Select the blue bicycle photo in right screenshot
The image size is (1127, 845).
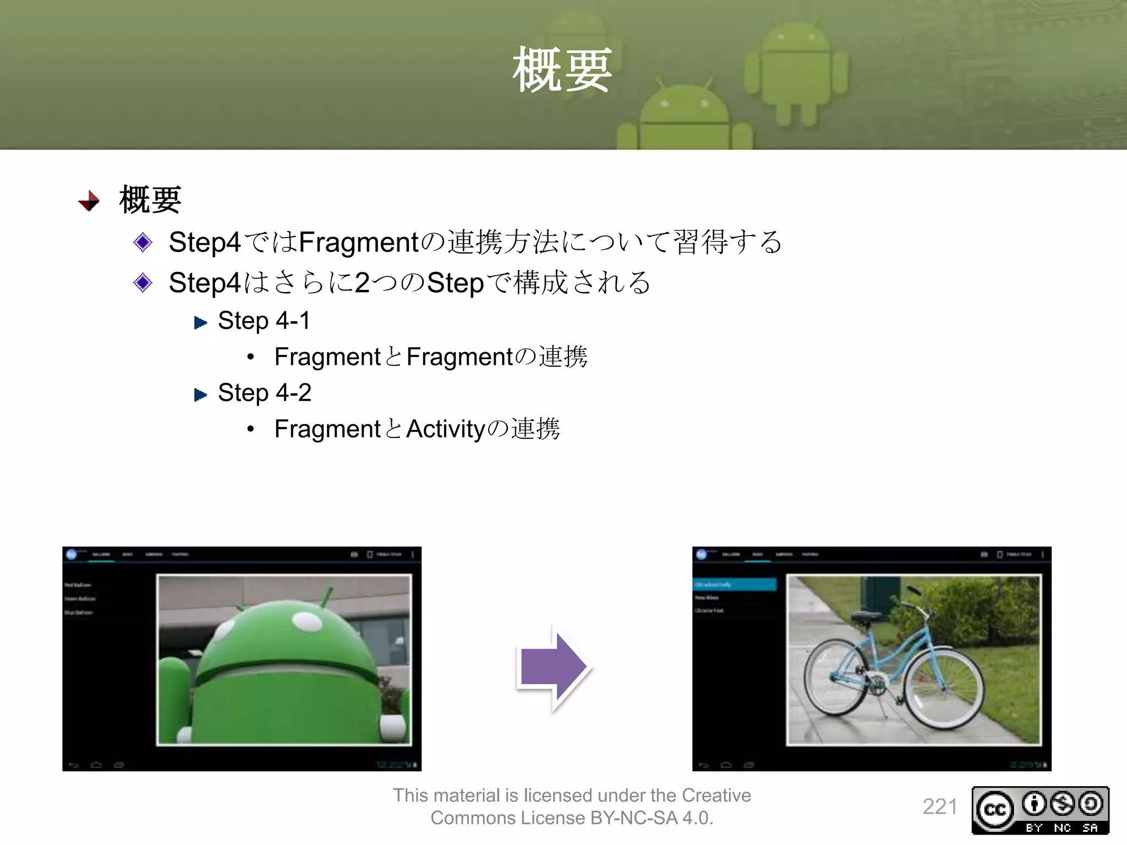913,660
